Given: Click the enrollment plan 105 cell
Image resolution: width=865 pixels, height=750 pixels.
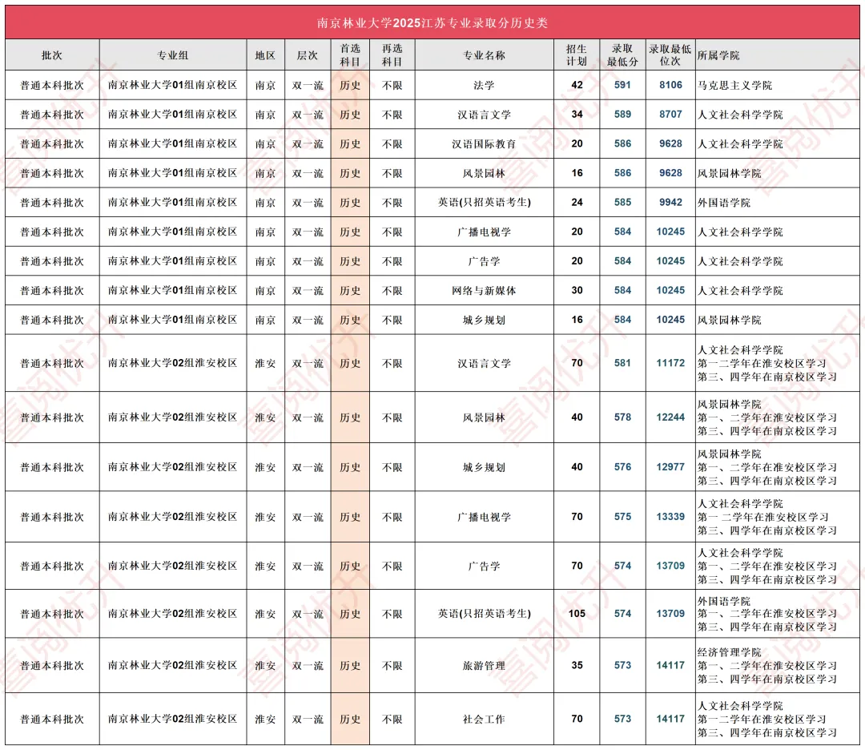Looking at the screenshot, I should pyautogui.click(x=577, y=614).
